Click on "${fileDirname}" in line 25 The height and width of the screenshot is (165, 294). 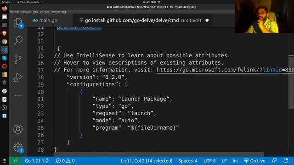pos(153,128)
